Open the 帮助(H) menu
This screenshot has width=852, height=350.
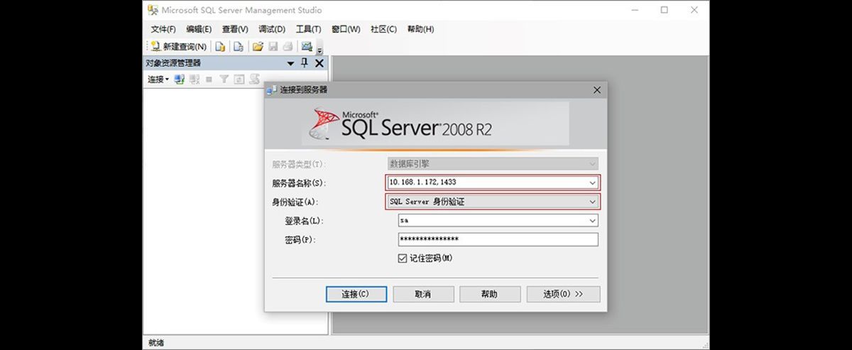coord(420,29)
